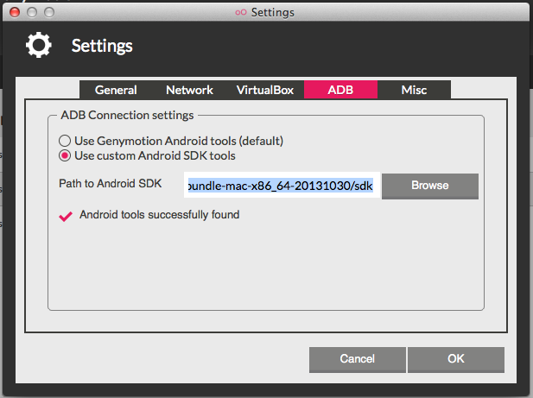Viewport: 533px width, 398px height.
Task: Switch to the General tab
Action: 116,90
